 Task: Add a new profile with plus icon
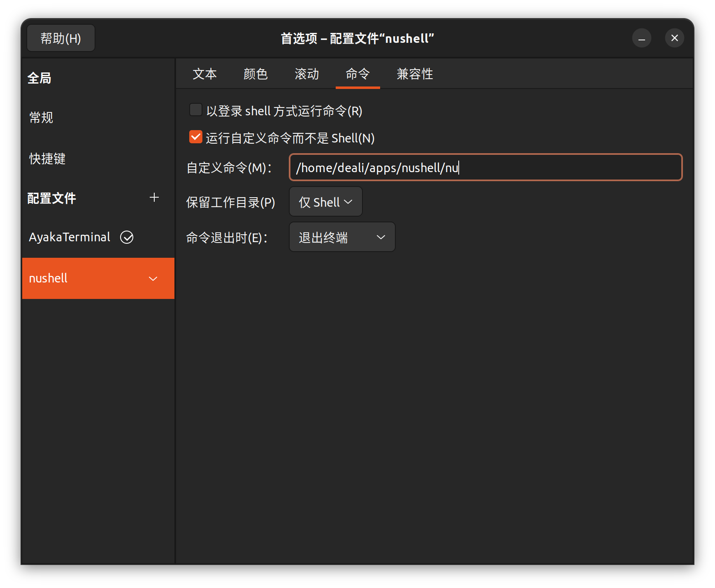154,198
